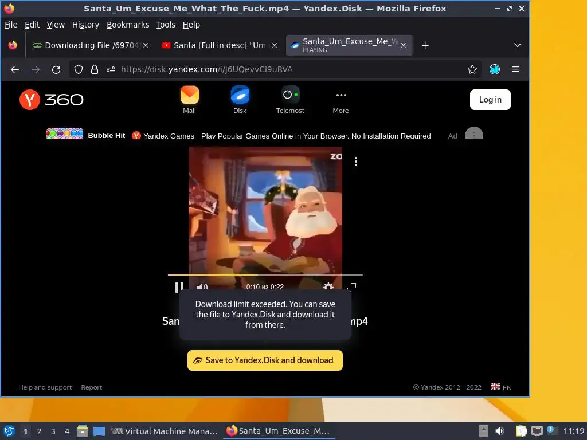This screenshot has height=440, width=587.
Task: Click the Report link
Action: (91, 387)
